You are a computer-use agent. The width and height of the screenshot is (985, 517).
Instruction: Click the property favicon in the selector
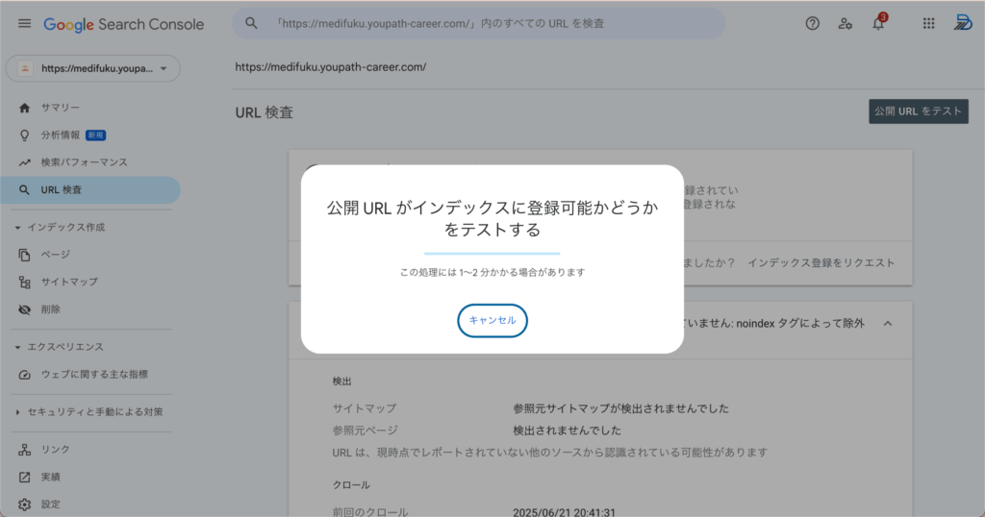(x=25, y=68)
